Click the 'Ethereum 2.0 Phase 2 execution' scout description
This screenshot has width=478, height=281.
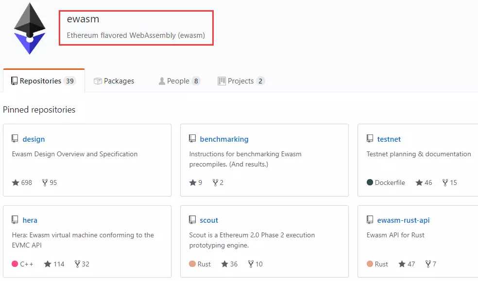[x=252, y=240]
